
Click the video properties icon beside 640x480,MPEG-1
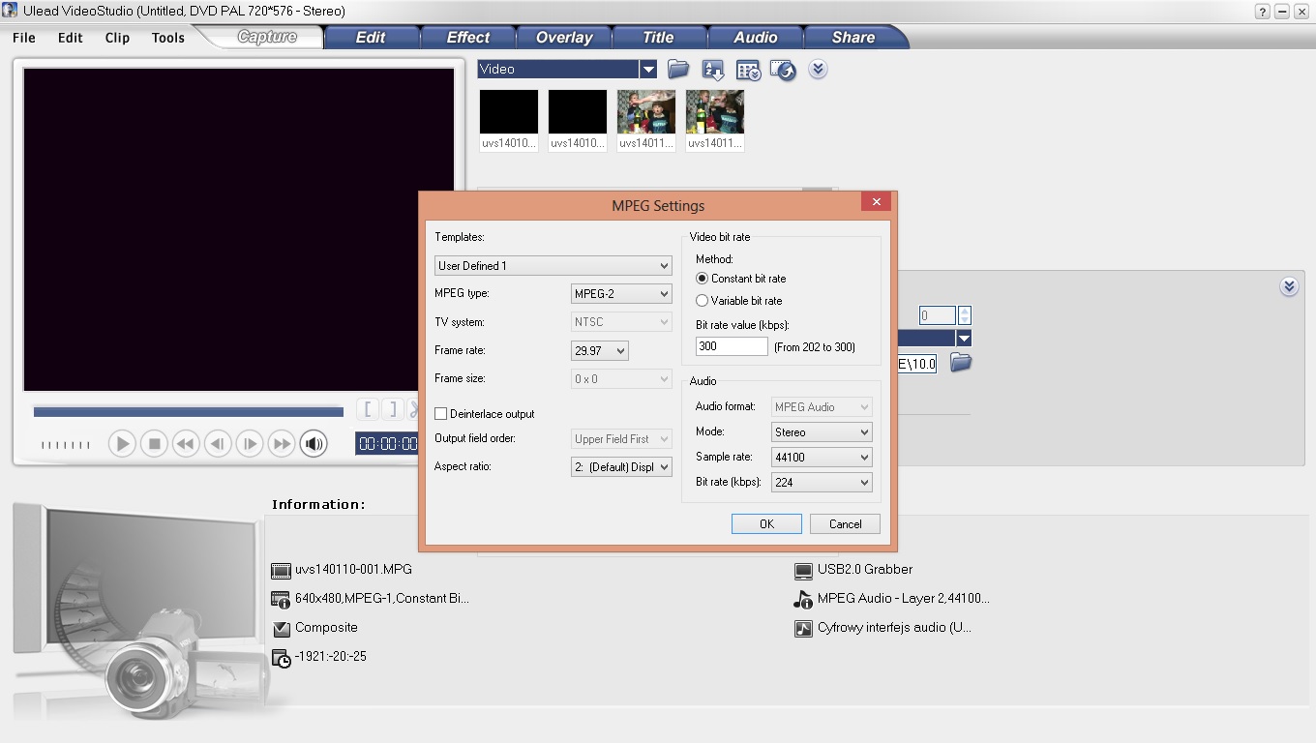coord(282,600)
